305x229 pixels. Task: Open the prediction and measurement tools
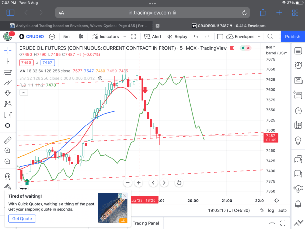(8, 115)
